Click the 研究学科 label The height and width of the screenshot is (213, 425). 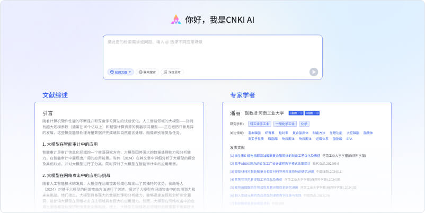click(237, 124)
